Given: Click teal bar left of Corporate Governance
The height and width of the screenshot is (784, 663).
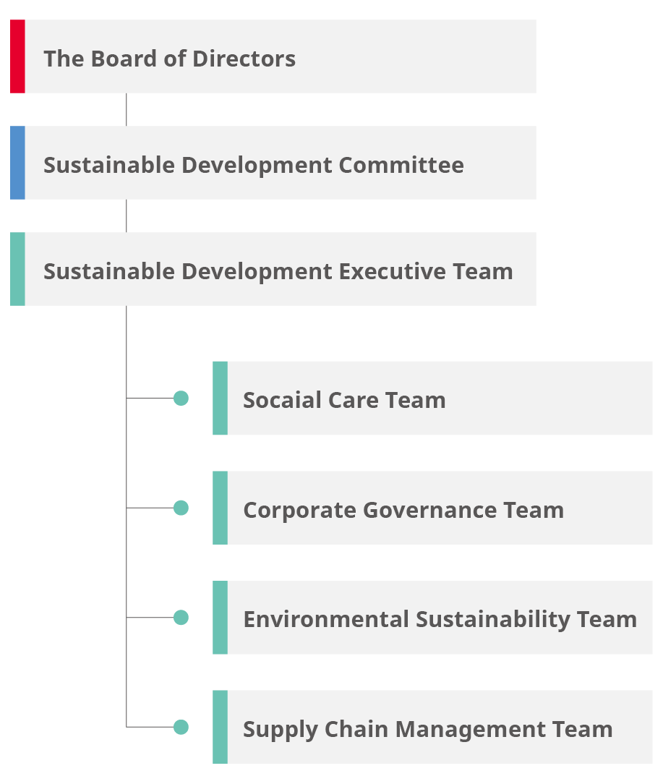Looking at the screenshot, I should (220, 508).
